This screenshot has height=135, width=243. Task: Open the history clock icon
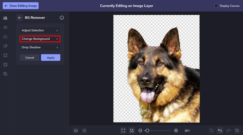(x=237, y=131)
